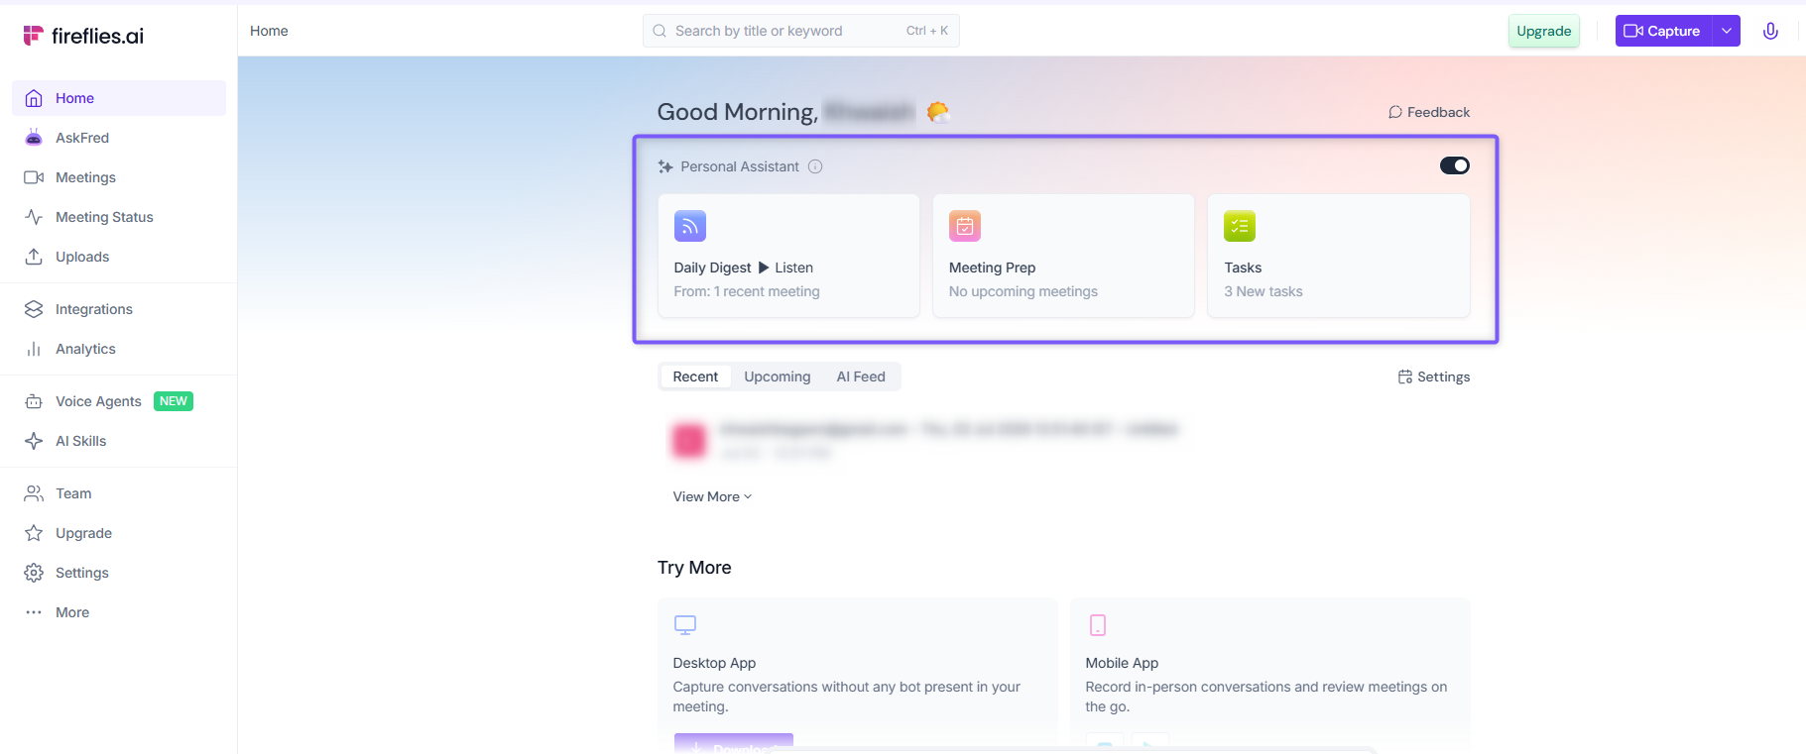Screen dimensions: 1806x754
Task: Expand the More sidebar menu
Action: [119, 612]
